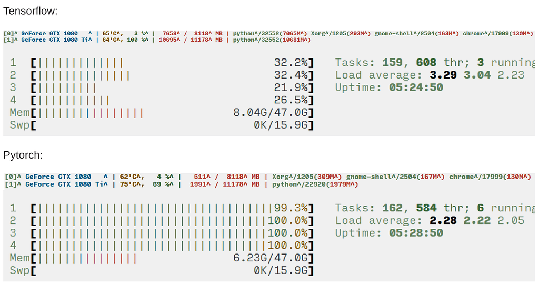Click the python/32552(10681M) process entry
The image size is (539, 283).
(272, 40)
